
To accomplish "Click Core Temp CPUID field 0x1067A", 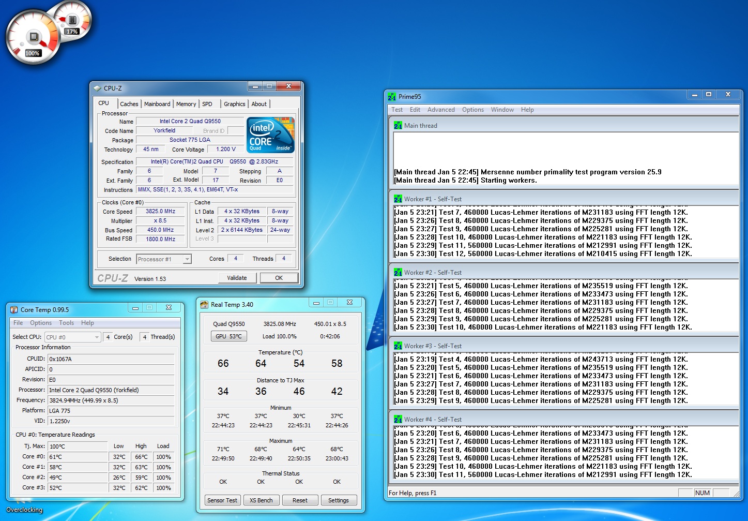I will point(112,359).
